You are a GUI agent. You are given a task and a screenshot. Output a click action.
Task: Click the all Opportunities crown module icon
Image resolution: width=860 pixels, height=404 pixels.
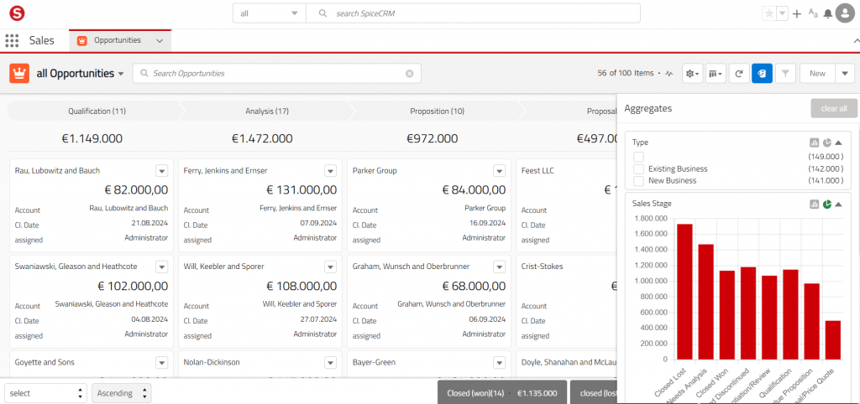pyautogui.click(x=19, y=74)
